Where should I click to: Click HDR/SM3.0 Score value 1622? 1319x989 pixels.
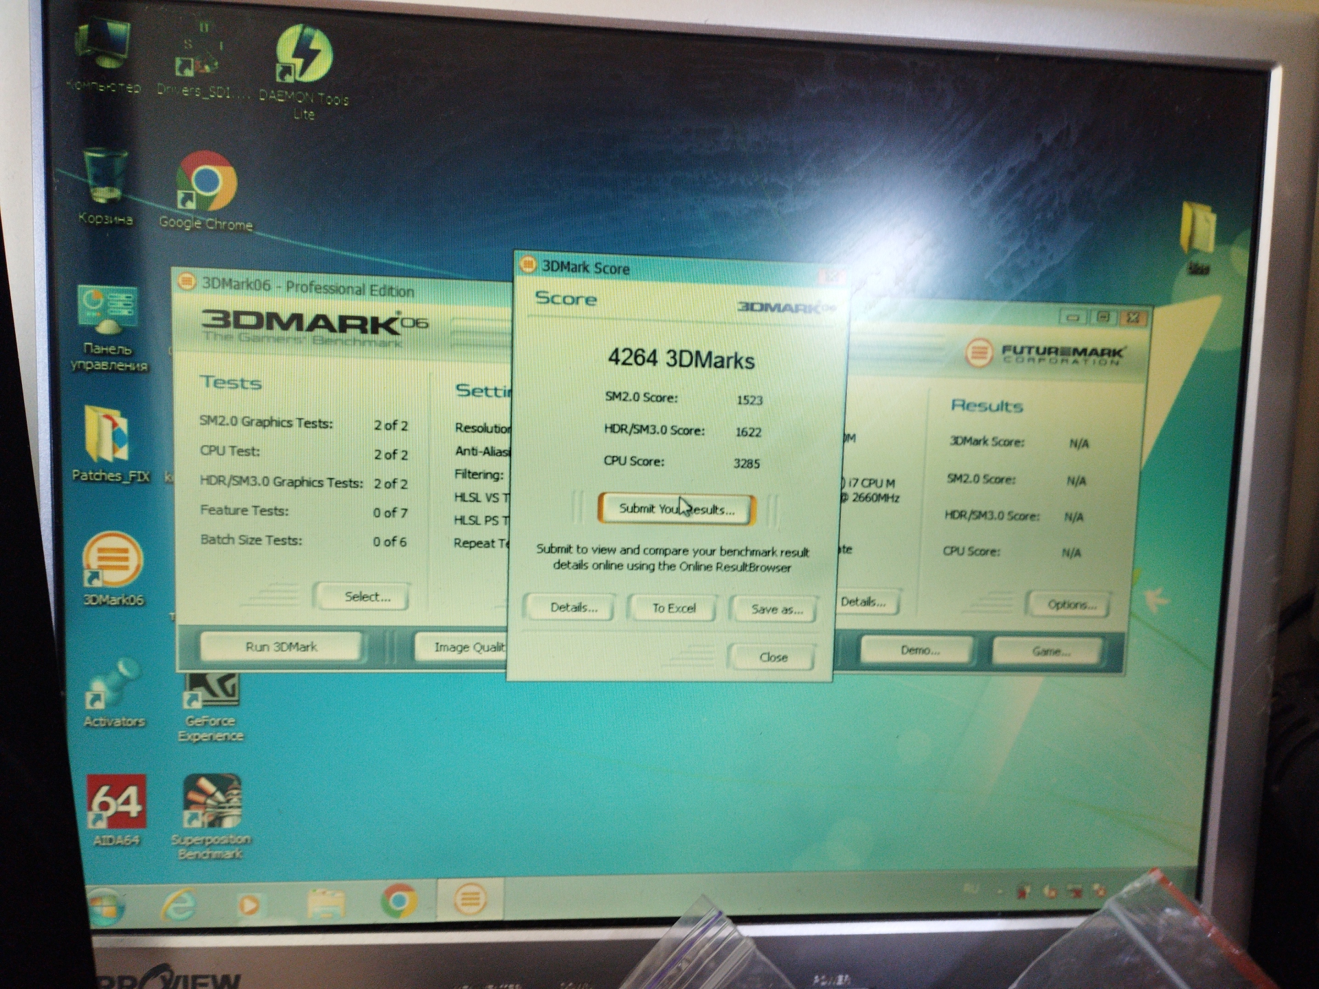tap(748, 431)
